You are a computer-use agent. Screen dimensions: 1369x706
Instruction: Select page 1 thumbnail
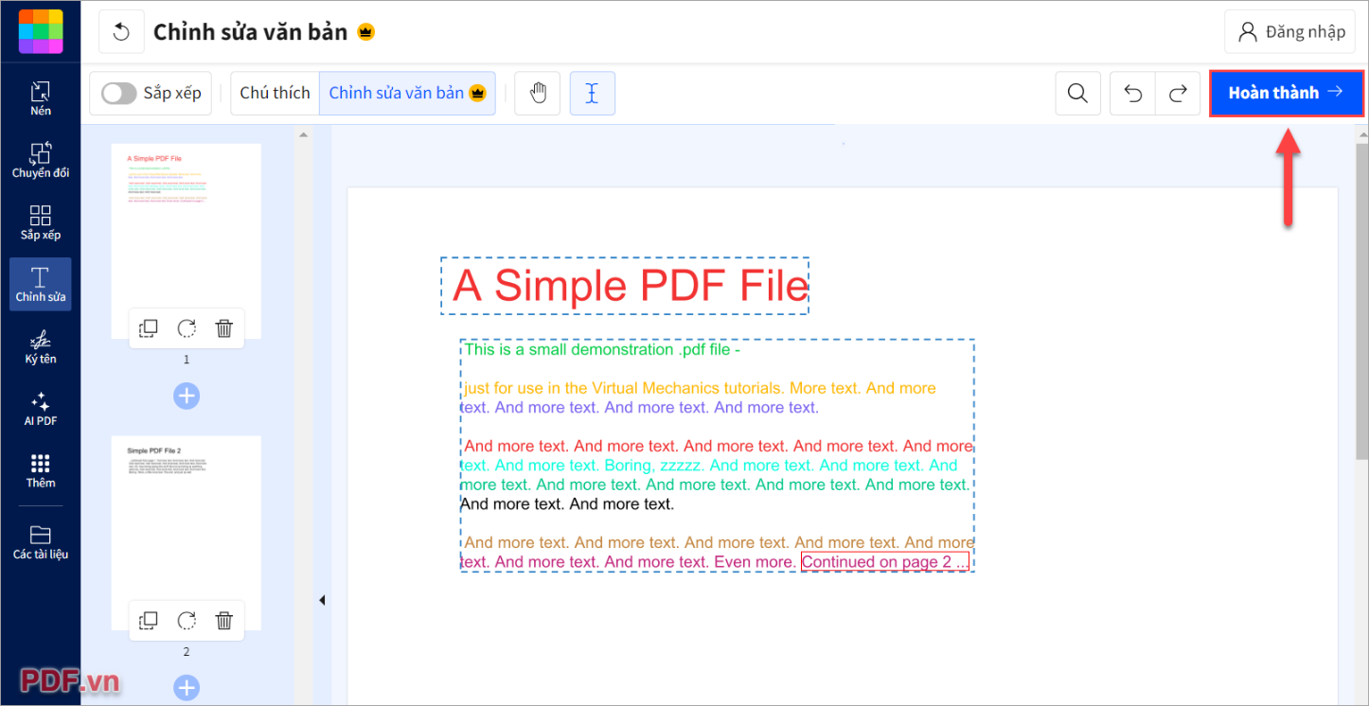tap(187, 241)
